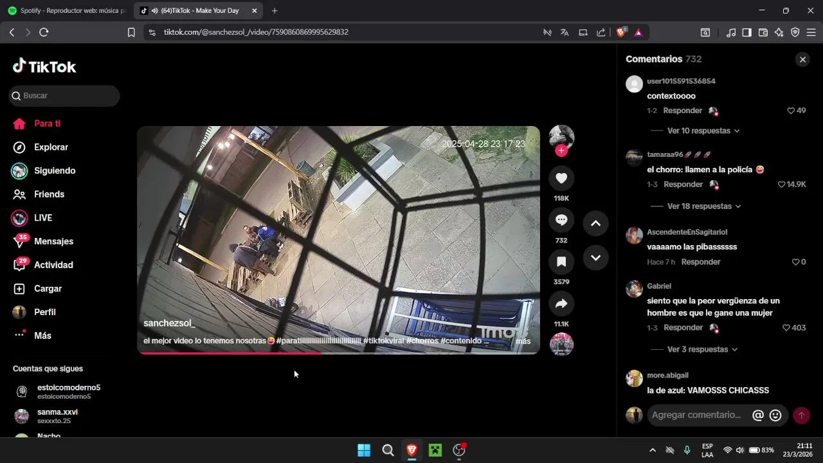Viewport: 823px width, 463px height.
Task: Expand Ver 10 respuestas
Action: 703,131
